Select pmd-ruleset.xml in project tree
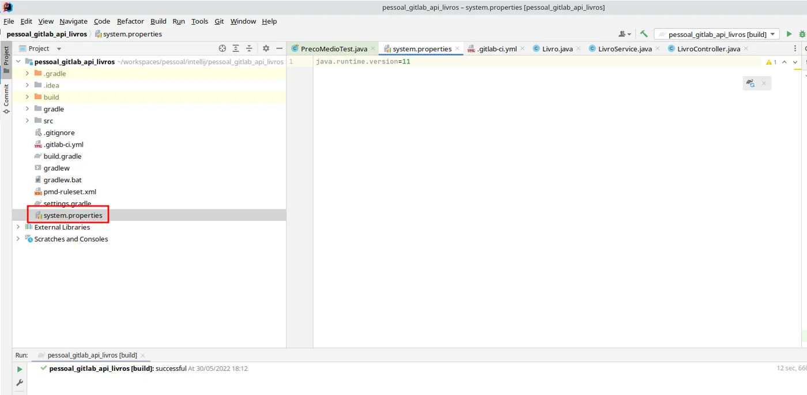This screenshot has height=395, width=807. point(66,191)
